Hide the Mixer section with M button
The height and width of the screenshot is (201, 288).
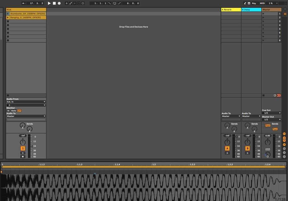pyautogui.click(x=284, y=145)
